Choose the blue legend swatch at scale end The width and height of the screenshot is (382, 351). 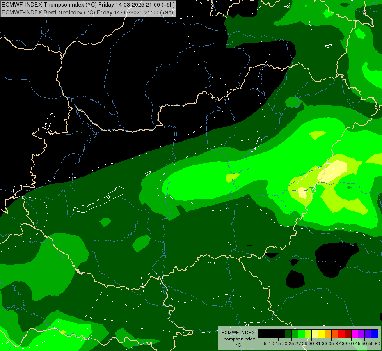click(x=375, y=333)
